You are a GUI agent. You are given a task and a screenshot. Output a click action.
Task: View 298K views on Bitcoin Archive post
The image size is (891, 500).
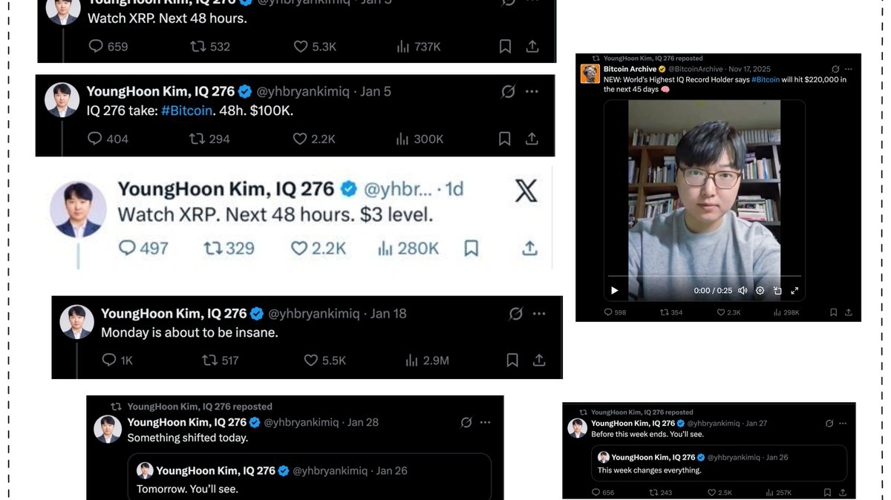pos(786,312)
